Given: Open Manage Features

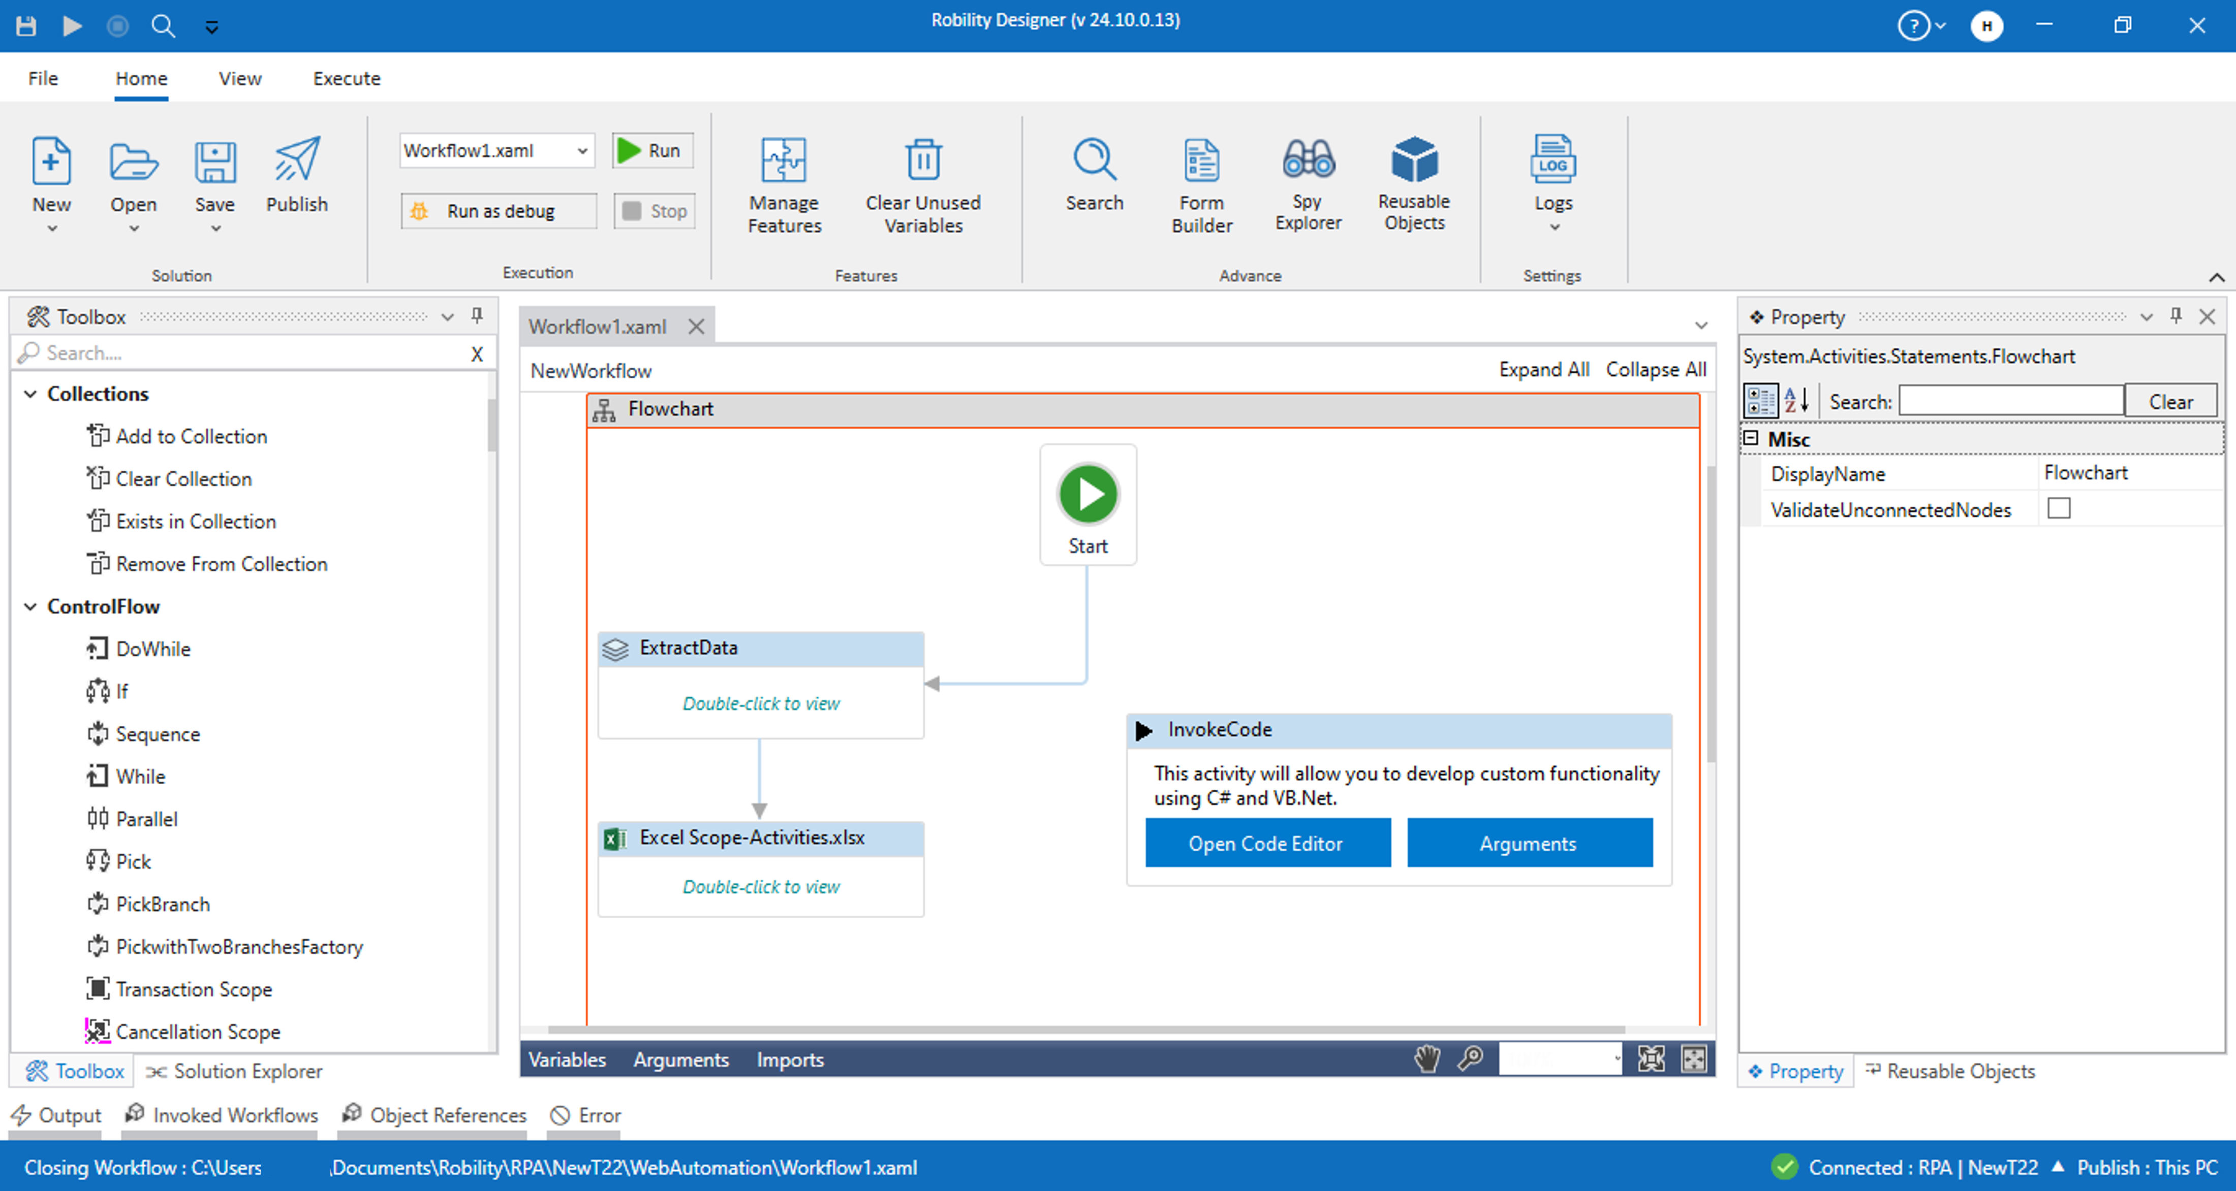Looking at the screenshot, I should point(784,185).
